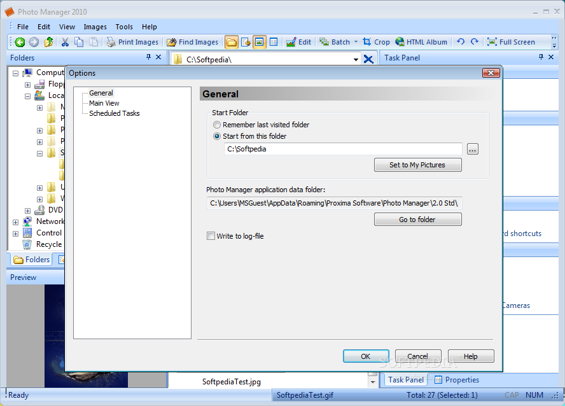Rotate image counterclockwise icon
The image size is (565, 406).
click(x=461, y=42)
